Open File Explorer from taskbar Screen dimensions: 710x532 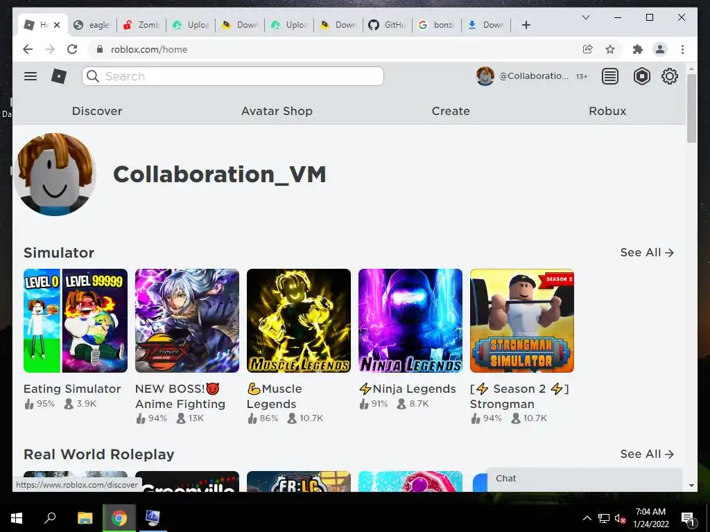(85, 518)
